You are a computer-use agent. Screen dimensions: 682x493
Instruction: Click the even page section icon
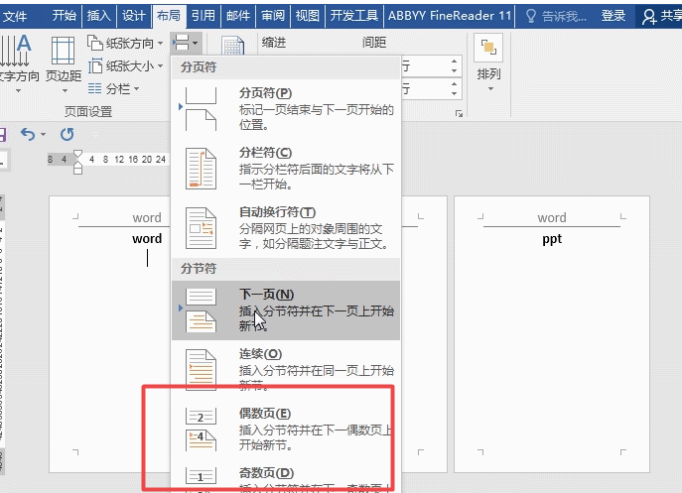(x=201, y=430)
